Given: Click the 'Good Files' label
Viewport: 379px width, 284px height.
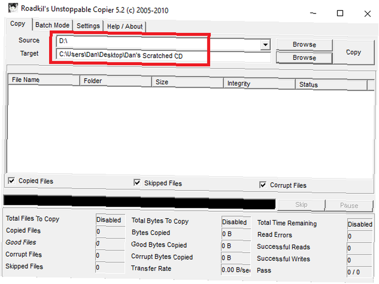Looking at the screenshot, I should tap(21, 242).
